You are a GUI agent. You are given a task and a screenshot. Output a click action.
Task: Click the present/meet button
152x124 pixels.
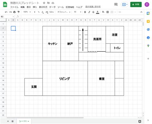[x=125, y=4]
